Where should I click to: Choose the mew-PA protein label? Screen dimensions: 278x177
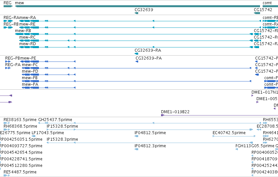30,84
